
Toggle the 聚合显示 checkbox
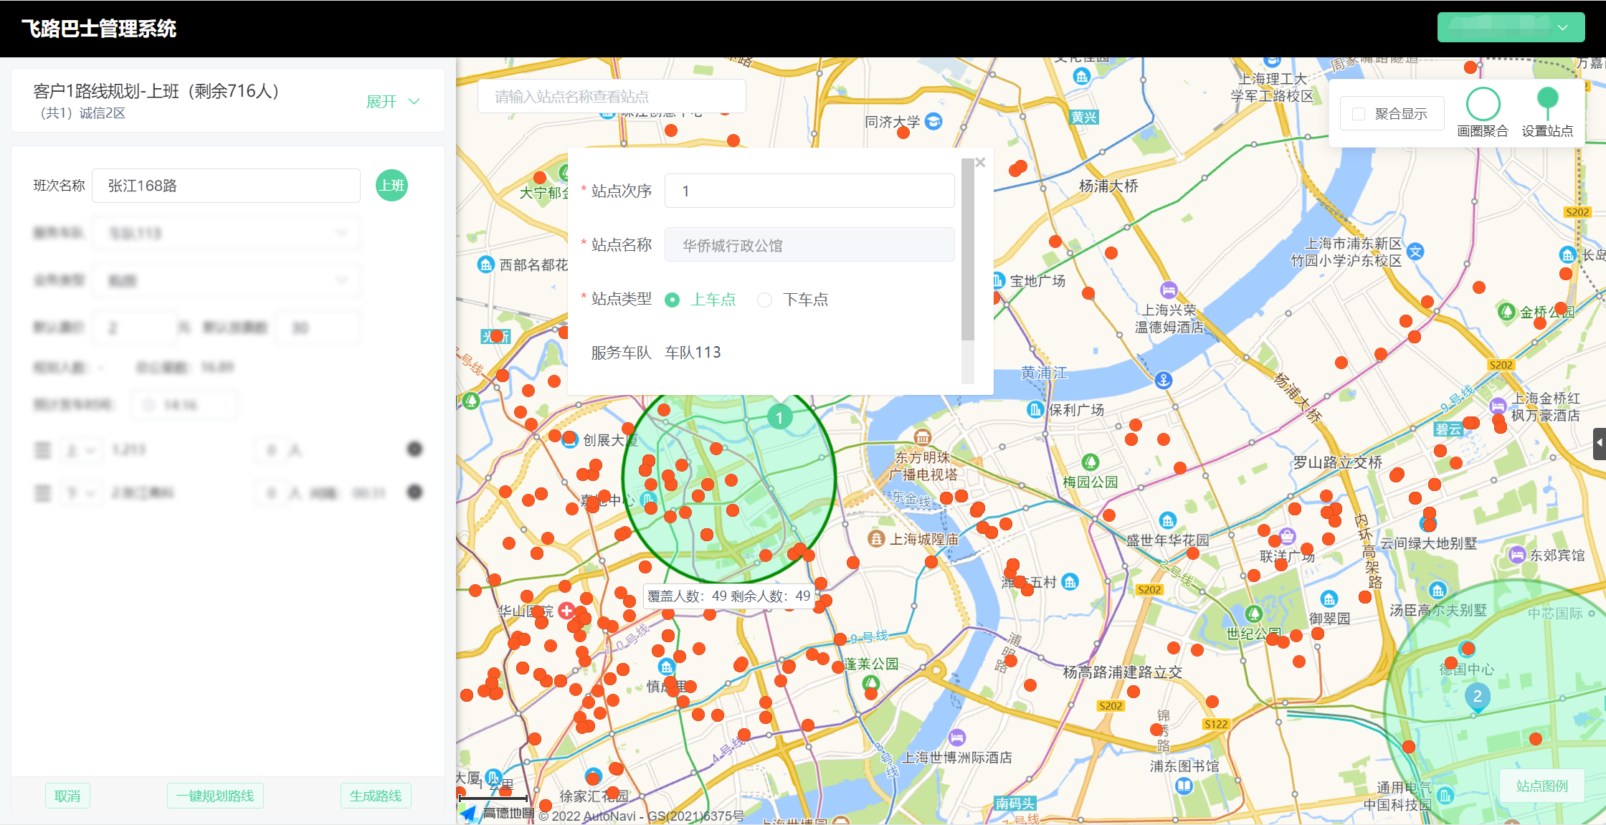(1358, 114)
